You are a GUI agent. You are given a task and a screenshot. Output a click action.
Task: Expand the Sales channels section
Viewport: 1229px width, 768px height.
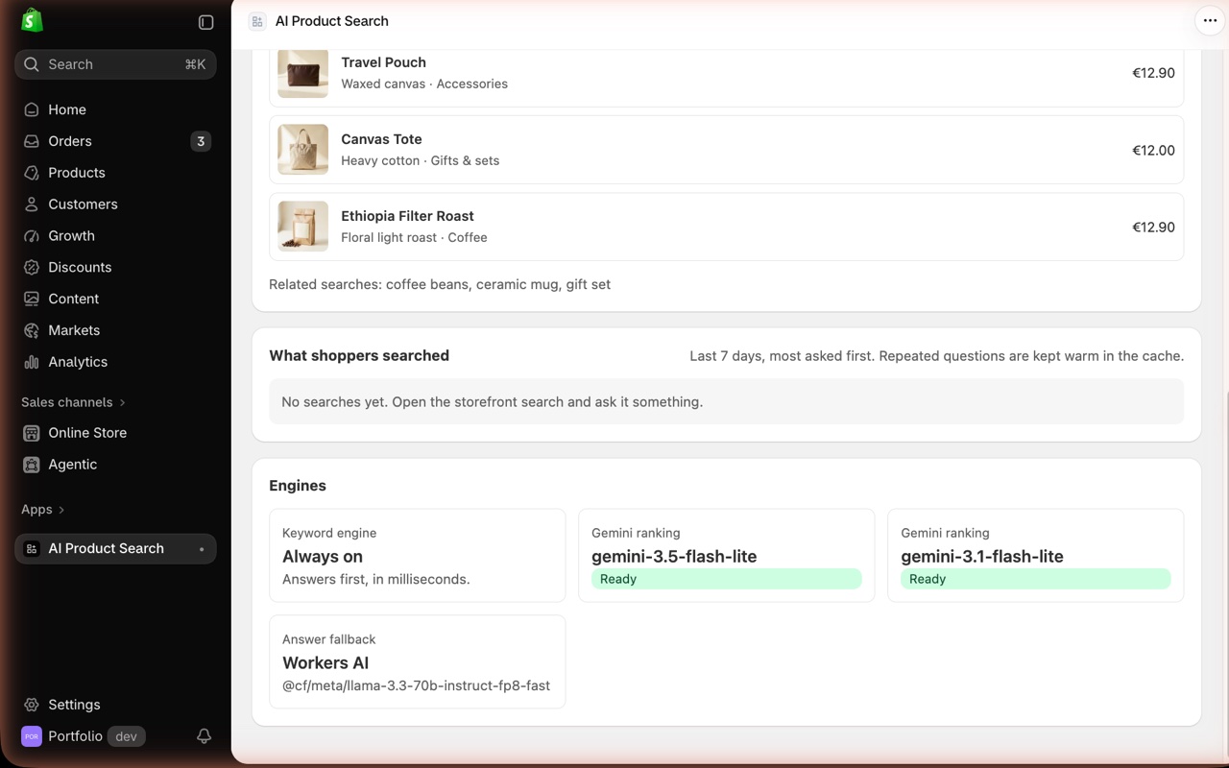(x=73, y=402)
